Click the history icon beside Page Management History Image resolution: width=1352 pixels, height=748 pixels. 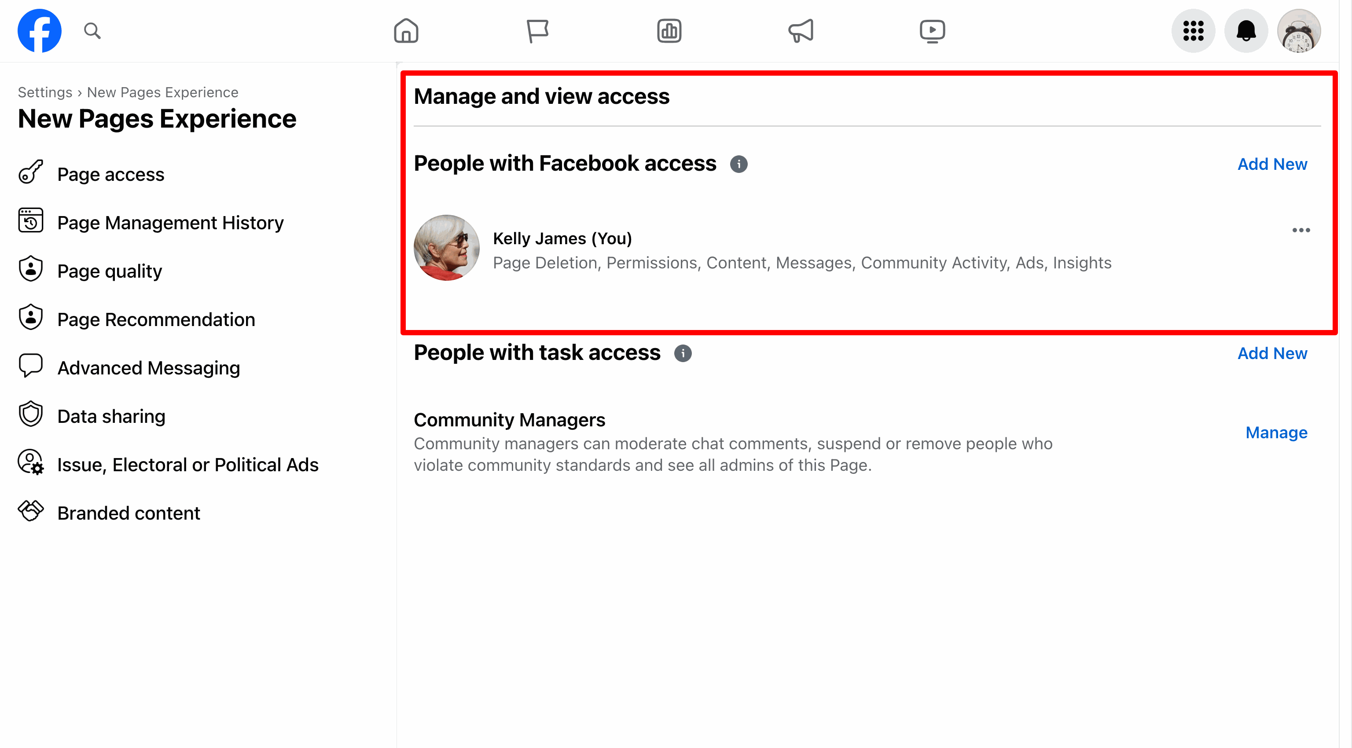31,220
